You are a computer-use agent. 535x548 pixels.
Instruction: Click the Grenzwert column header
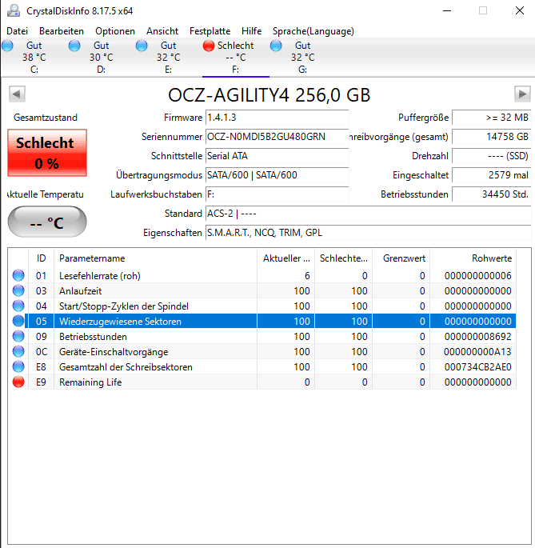[401, 258]
